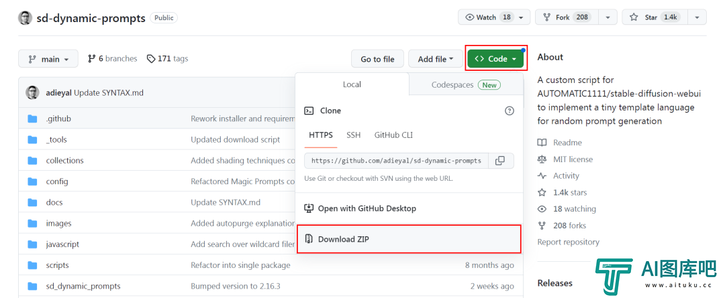
Task: Expand the Add file dropdown
Action: pyautogui.click(x=436, y=59)
